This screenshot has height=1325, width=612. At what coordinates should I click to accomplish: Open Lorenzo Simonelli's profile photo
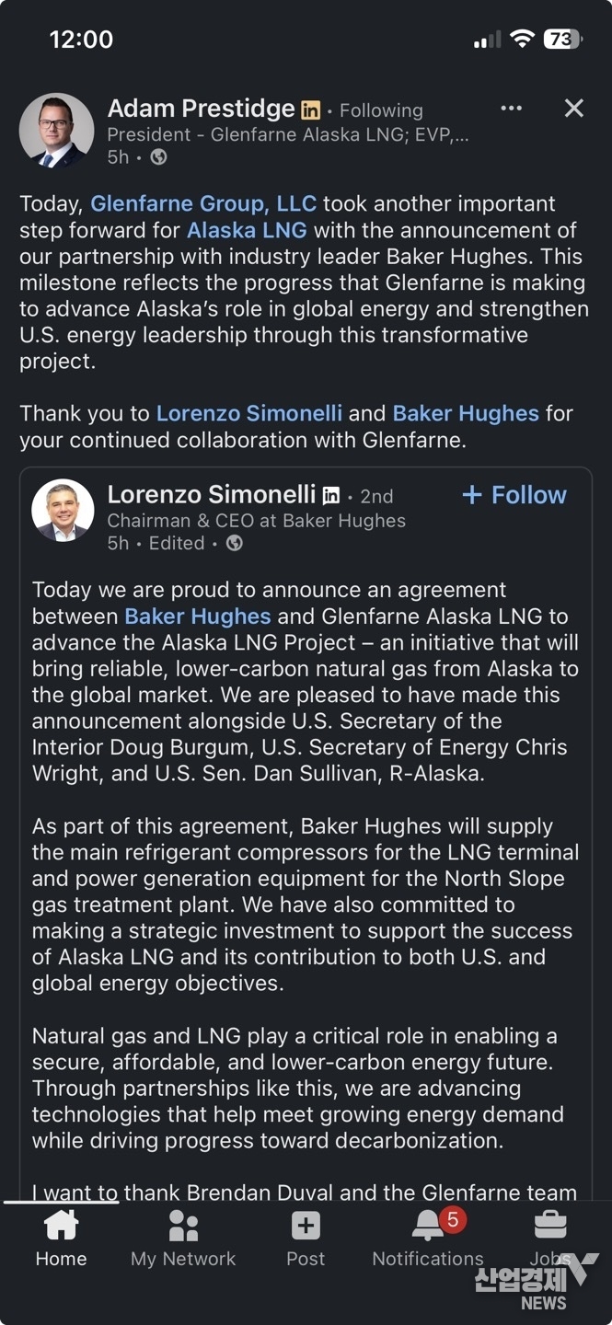coord(63,511)
